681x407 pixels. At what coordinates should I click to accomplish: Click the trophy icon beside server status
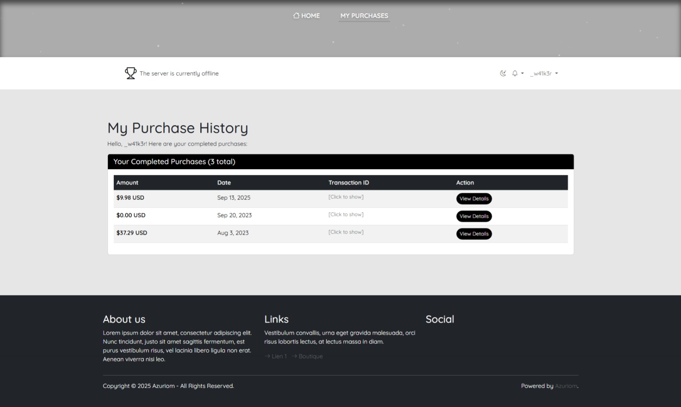click(131, 73)
